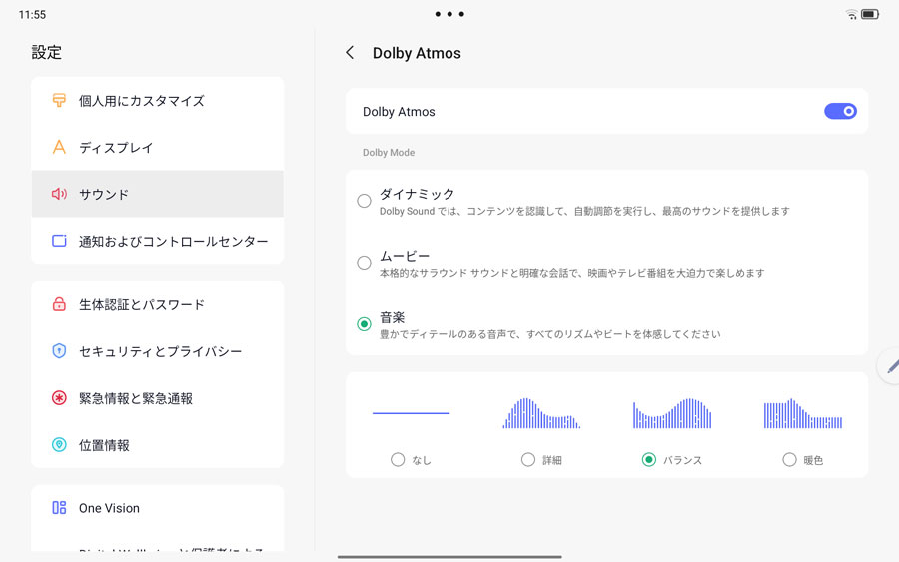Choose the 暖色 equalizer radio button

tap(789, 459)
